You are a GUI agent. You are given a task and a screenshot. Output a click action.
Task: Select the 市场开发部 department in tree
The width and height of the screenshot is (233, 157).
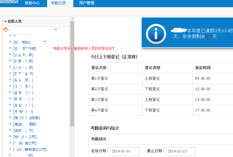click(x=23, y=111)
